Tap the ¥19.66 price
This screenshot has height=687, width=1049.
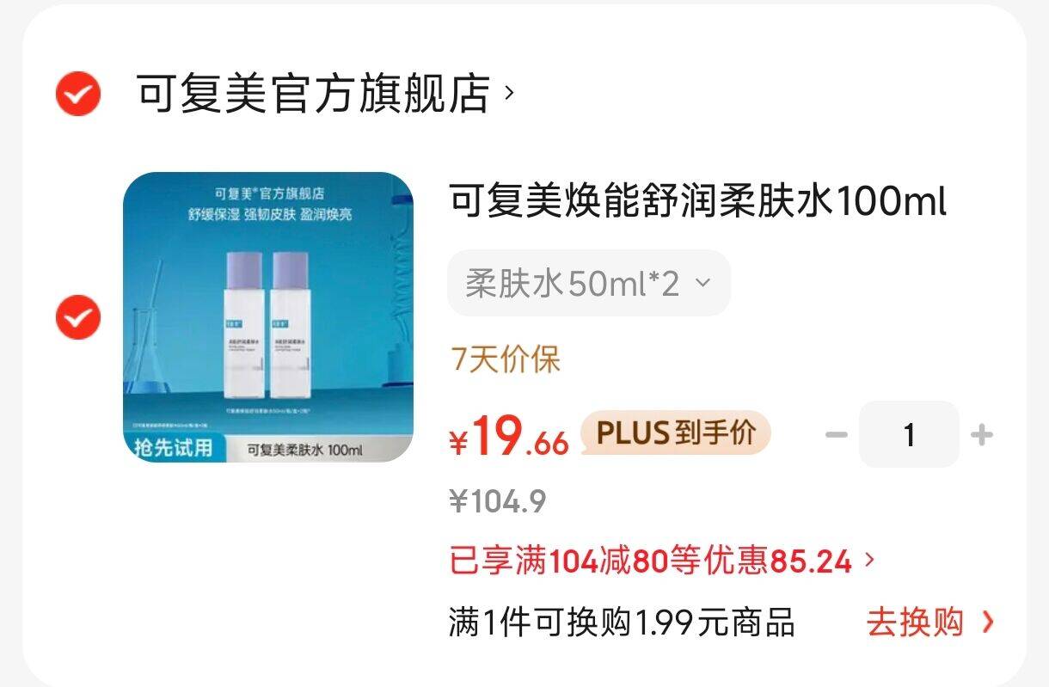509,436
